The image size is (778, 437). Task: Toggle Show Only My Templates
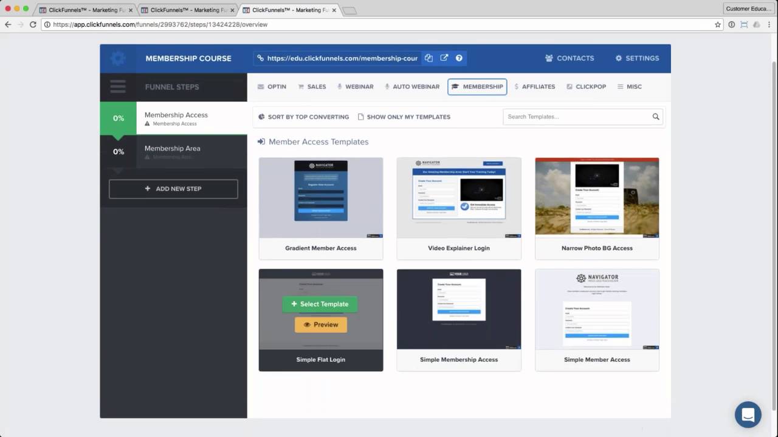tap(404, 117)
